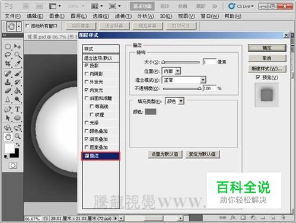Open the 图层 Layer menu
This screenshot has height=223, width=296.
79,16
